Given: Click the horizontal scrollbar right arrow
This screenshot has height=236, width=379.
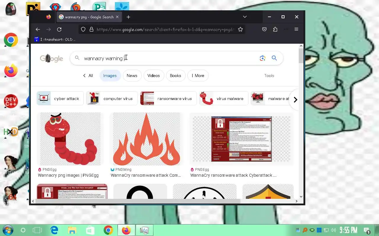Looking at the screenshot, I should coord(296,201).
